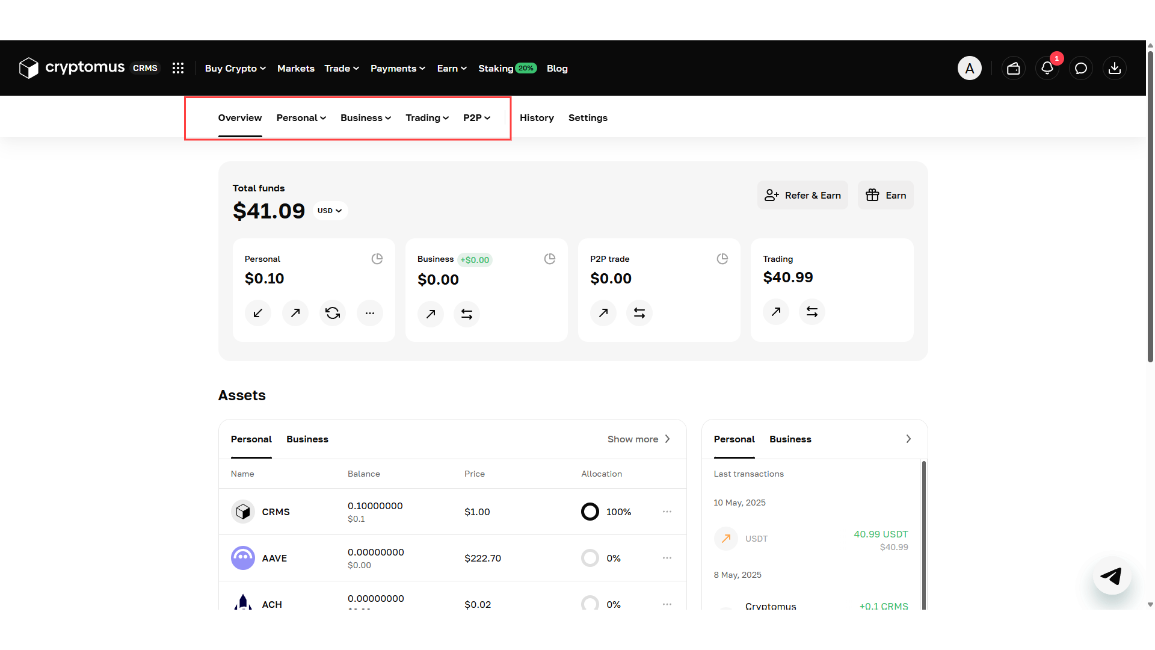Select Personal tab in transactions panel

[x=735, y=439]
